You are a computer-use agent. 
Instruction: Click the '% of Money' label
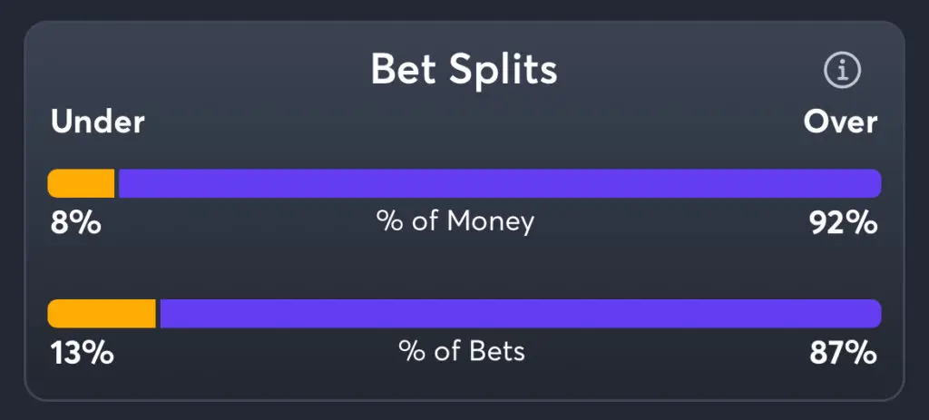[x=455, y=221]
